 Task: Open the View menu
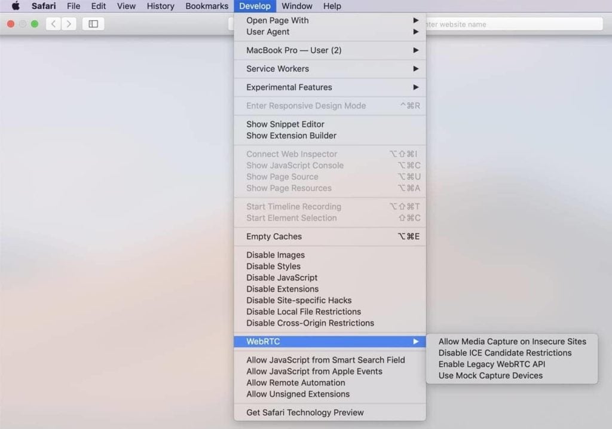(126, 6)
